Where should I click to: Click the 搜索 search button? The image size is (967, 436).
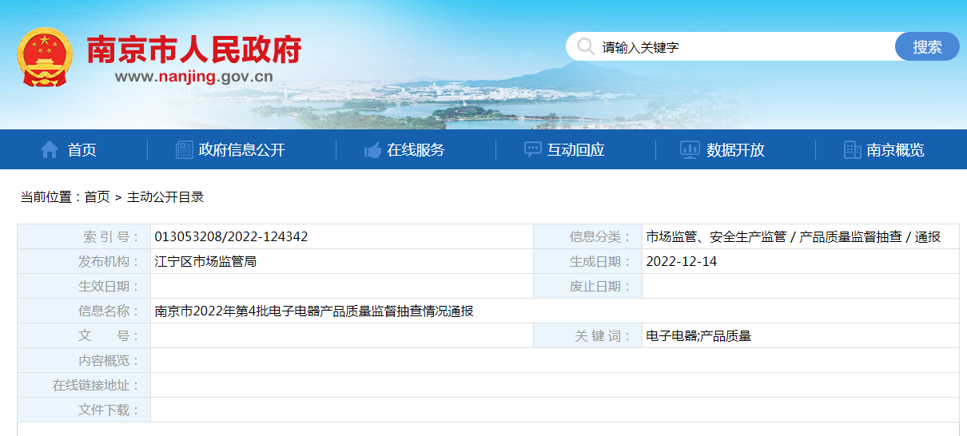927,46
